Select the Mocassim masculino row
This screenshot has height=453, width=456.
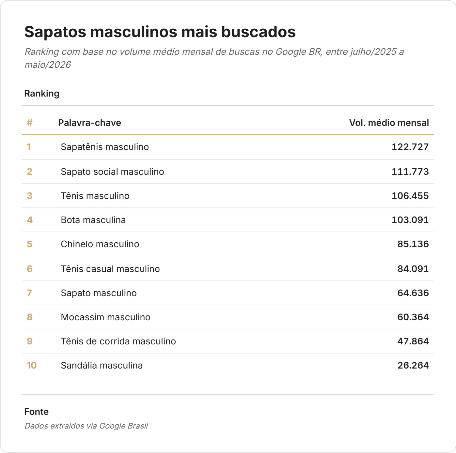[228, 317]
